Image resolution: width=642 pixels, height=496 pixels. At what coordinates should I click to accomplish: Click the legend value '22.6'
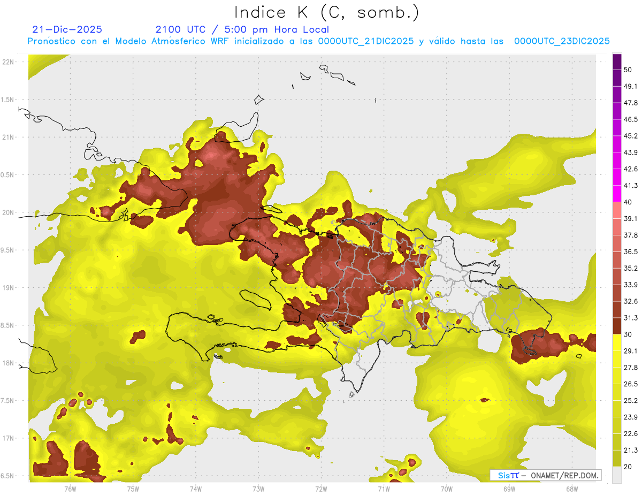(x=631, y=434)
